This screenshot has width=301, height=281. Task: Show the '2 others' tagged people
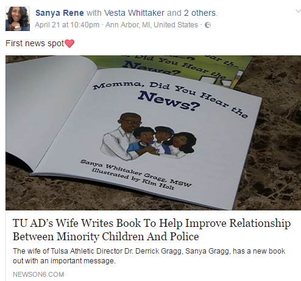[200, 13]
